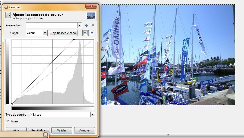Click the harbor photo on canvas
The image size is (244, 138).
click(168, 55)
